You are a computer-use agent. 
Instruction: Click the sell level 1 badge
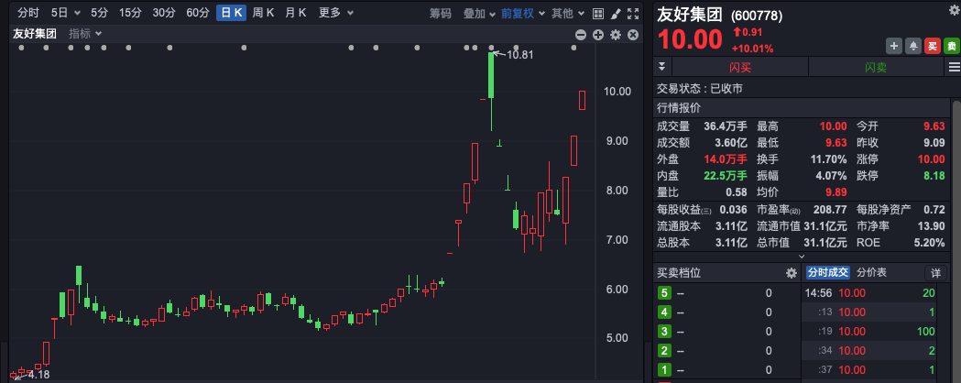pos(664,370)
